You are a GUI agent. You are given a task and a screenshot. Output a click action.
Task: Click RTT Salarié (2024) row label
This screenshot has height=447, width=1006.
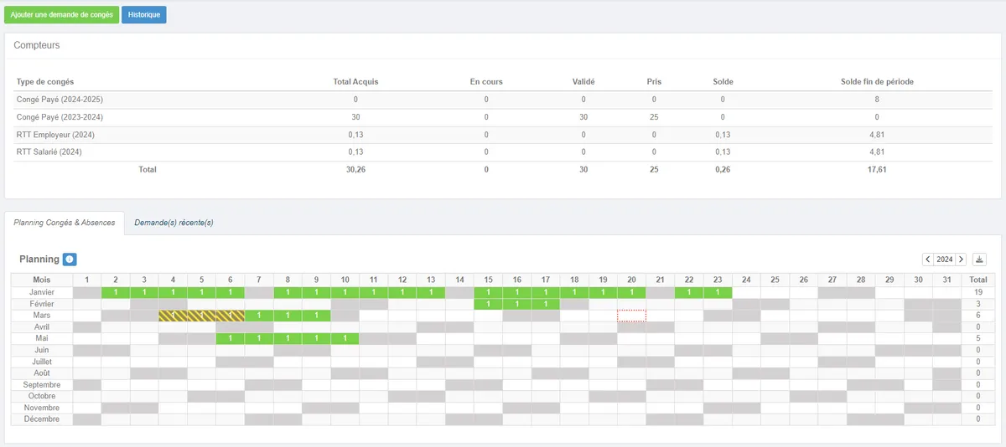pos(49,152)
